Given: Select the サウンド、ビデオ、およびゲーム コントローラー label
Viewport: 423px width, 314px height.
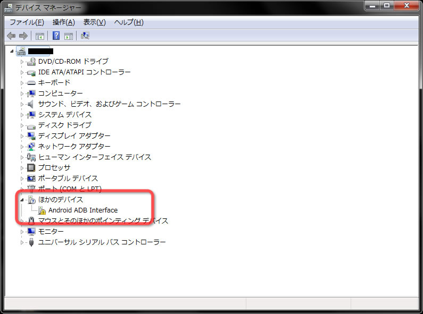Looking at the screenshot, I should (x=109, y=104).
